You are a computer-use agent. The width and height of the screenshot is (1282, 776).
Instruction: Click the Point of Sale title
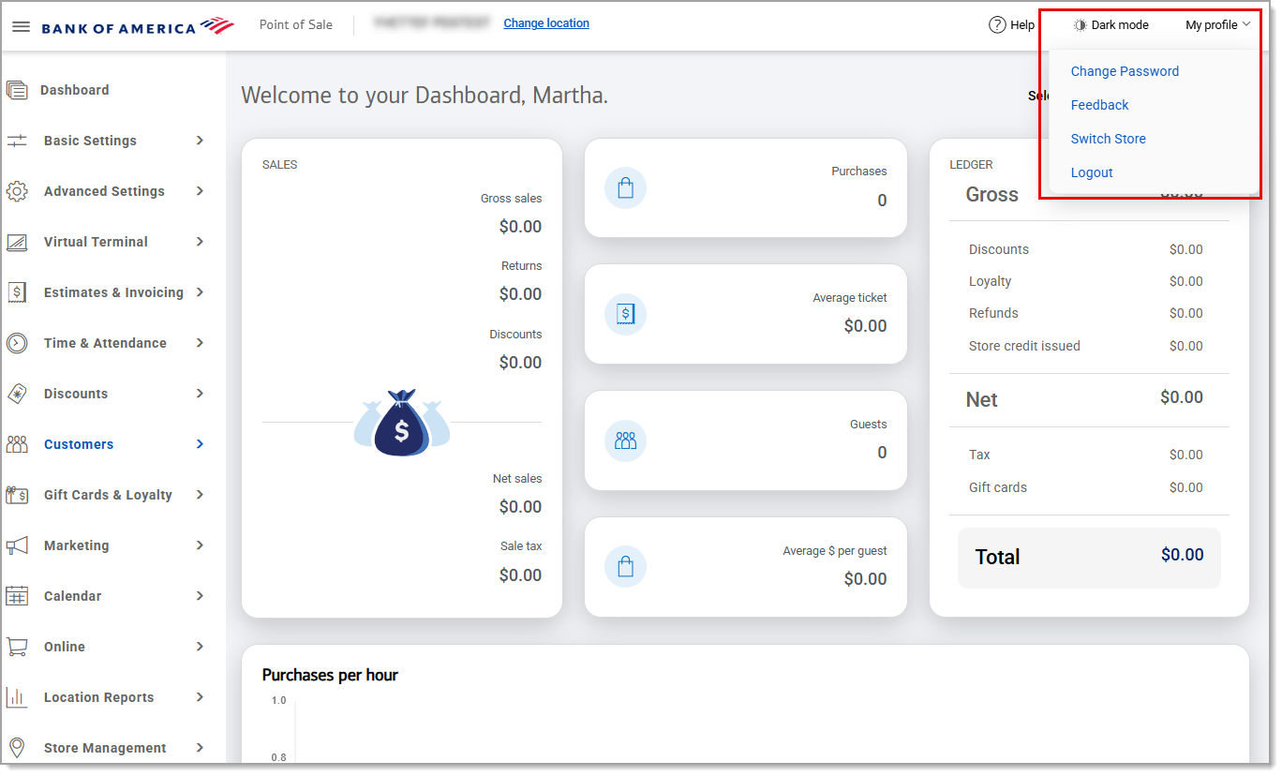tap(296, 25)
